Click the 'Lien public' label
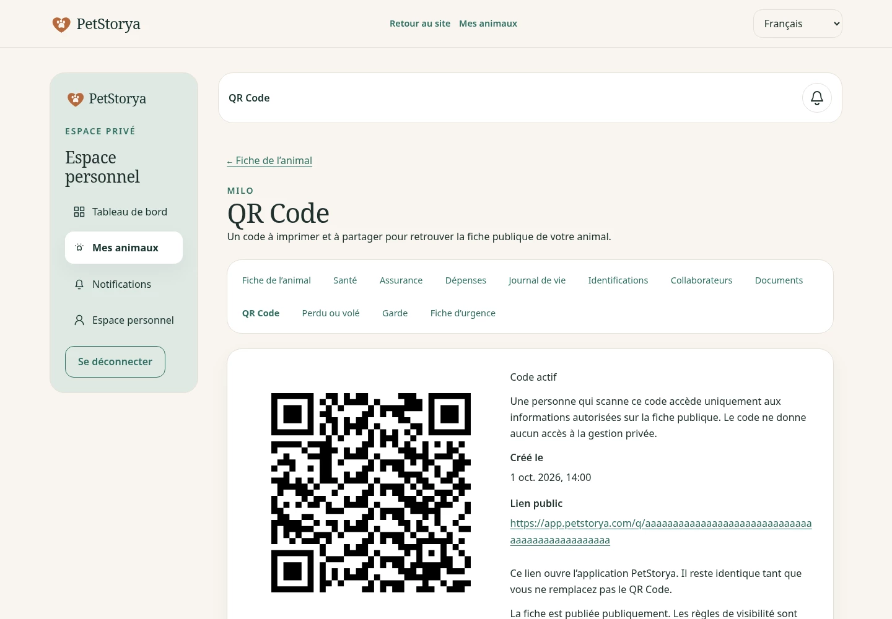892x619 pixels. point(536,503)
